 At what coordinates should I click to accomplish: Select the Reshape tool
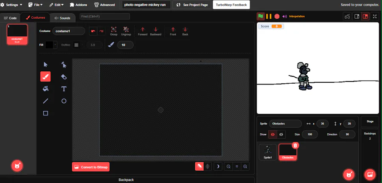(64, 65)
